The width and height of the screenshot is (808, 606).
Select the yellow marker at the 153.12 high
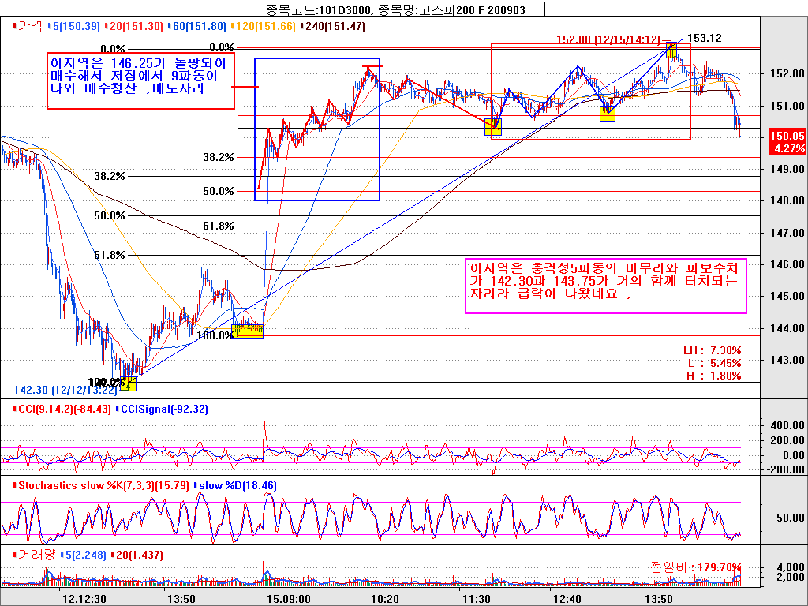click(x=671, y=50)
